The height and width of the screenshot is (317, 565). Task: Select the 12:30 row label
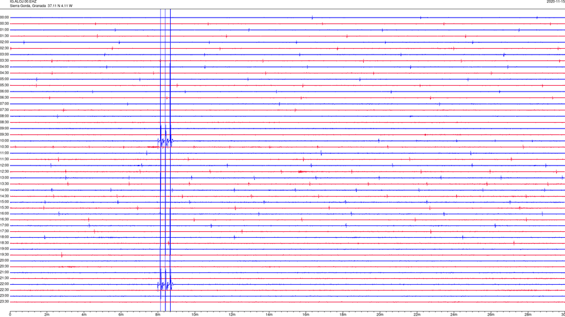coord(5,171)
